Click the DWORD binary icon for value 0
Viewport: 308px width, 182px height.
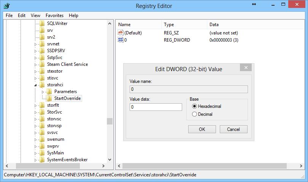pyautogui.click(x=121, y=40)
